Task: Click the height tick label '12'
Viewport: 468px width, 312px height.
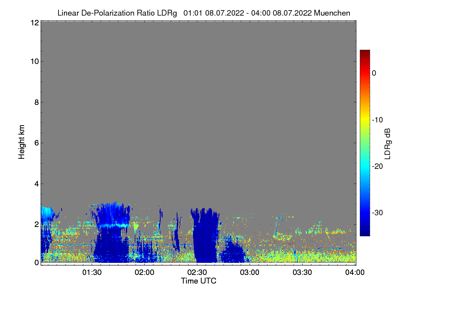Action: click(x=34, y=23)
